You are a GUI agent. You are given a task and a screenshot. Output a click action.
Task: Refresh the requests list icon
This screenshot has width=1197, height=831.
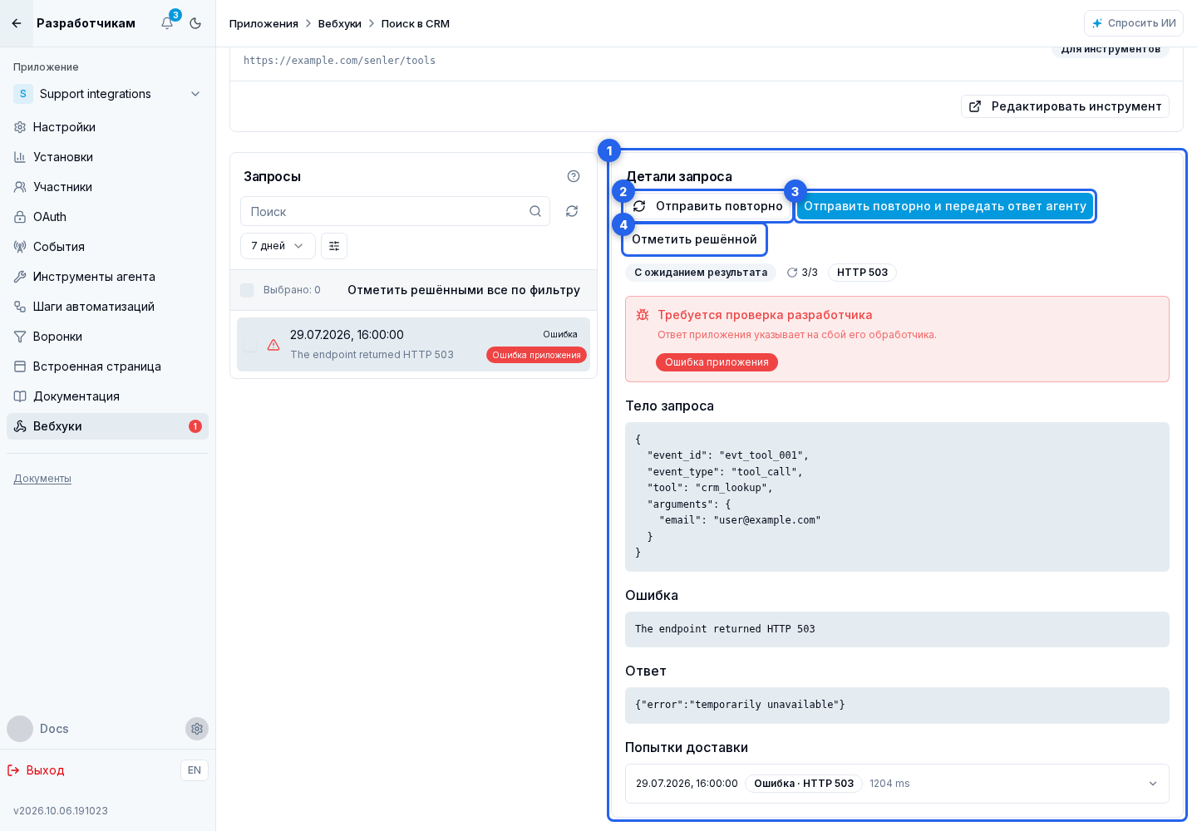pos(572,211)
